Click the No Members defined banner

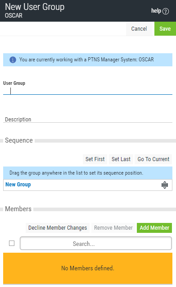pyautogui.click(x=88, y=268)
